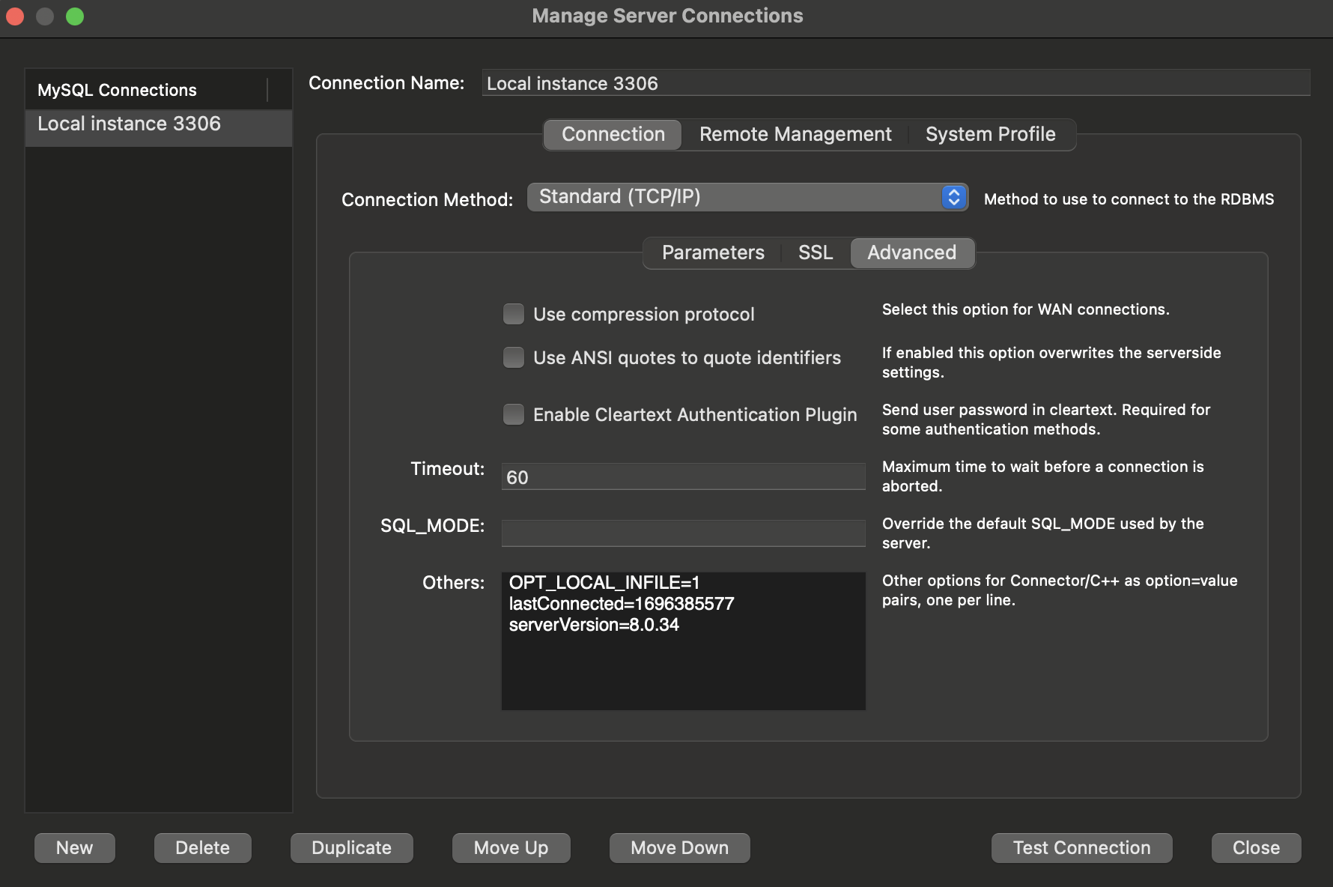This screenshot has width=1333, height=887.
Task: Click into the Timeout field
Action: pos(683,477)
